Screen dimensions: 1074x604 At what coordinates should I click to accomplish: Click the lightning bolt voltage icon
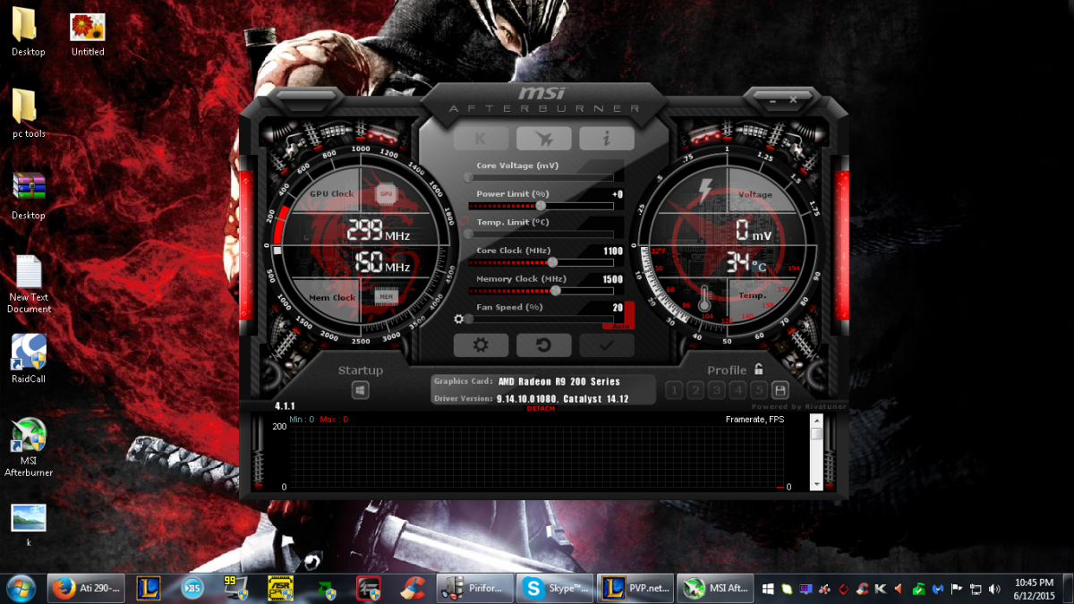click(x=704, y=191)
